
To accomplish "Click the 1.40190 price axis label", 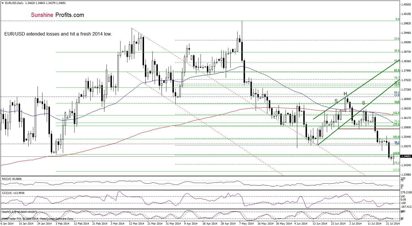I will point(406,14).
